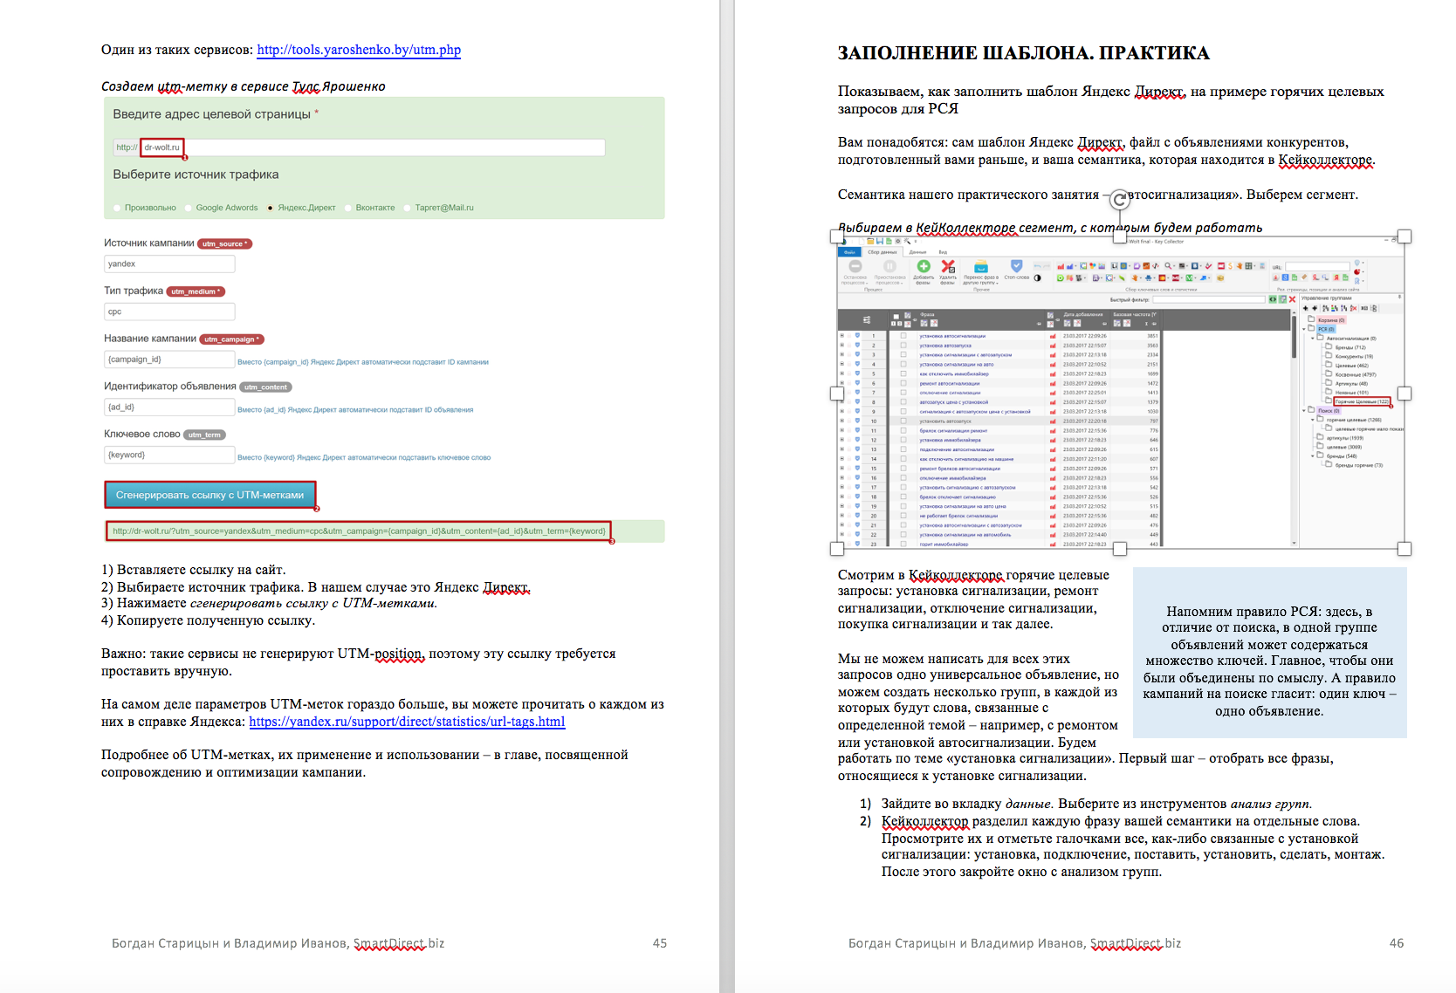Click the {campaign_id} campaign name field
Screen dimensions: 1456x993
(x=169, y=360)
